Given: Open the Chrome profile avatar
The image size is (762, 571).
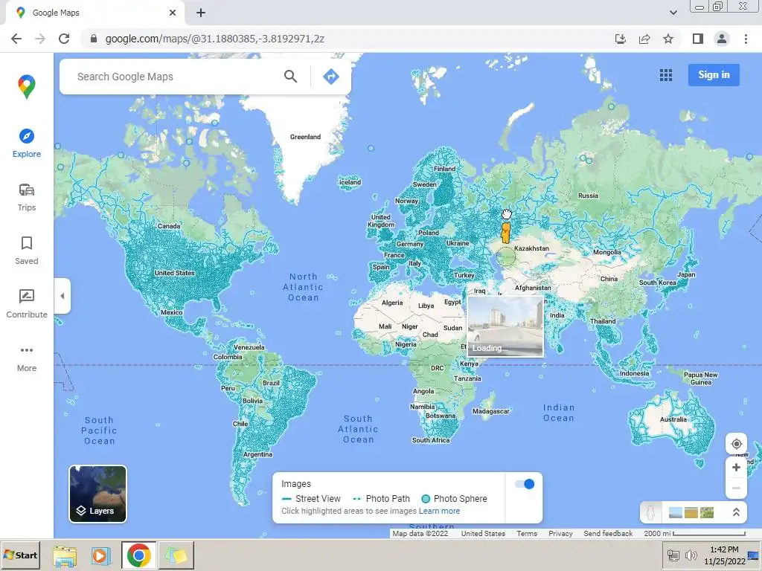Looking at the screenshot, I should click(x=722, y=39).
